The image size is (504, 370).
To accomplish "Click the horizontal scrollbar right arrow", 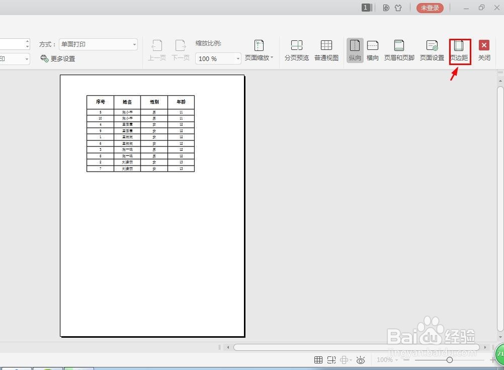I will click(485, 347).
